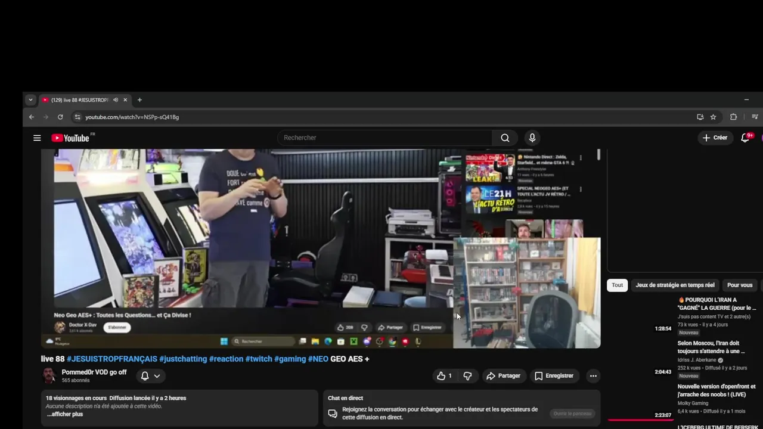Open the more actions three-dot menu
This screenshot has width=763, height=429.
pos(593,376)
